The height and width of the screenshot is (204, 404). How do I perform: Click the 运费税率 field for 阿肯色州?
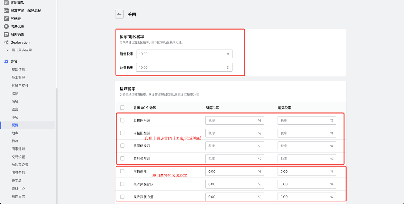pyautogui.click(x=307, y=171)
